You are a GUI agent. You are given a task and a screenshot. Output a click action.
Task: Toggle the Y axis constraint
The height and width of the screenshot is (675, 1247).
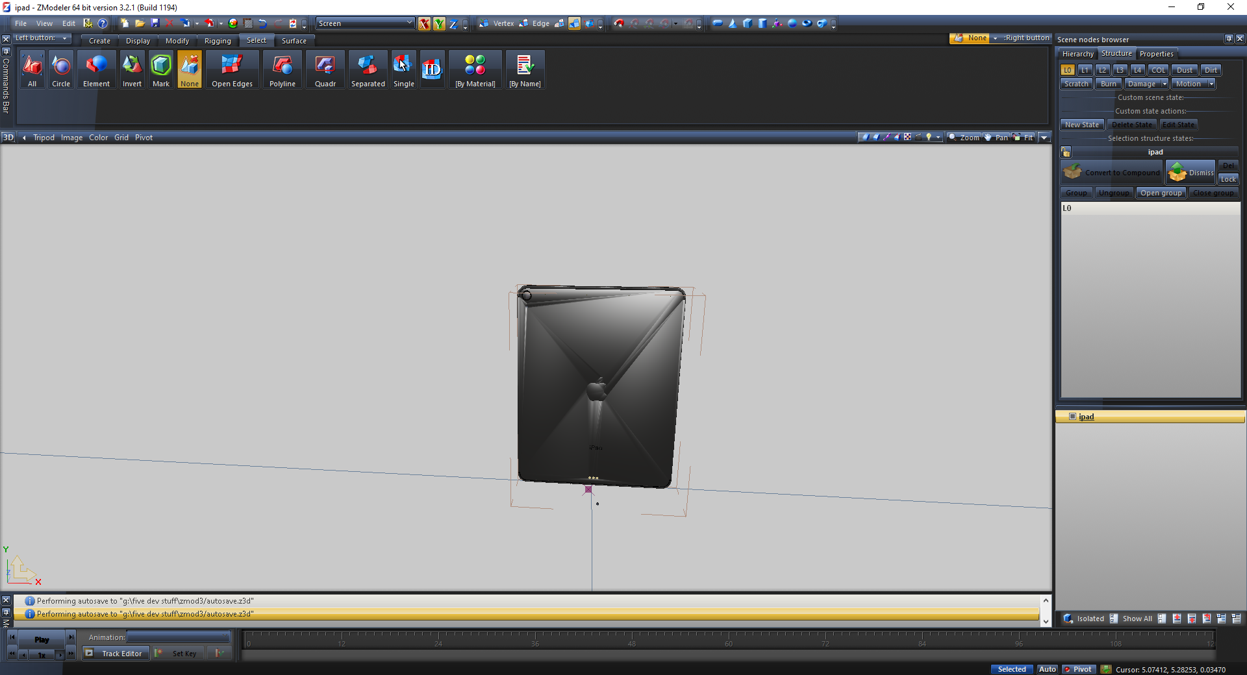pos(439,24)
